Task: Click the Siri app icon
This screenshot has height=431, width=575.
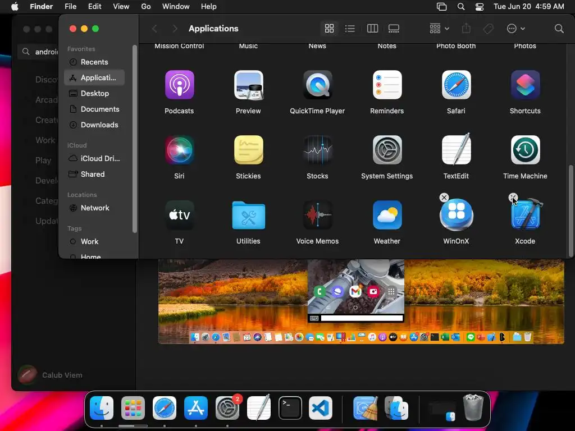Action: tap(179, 150)
